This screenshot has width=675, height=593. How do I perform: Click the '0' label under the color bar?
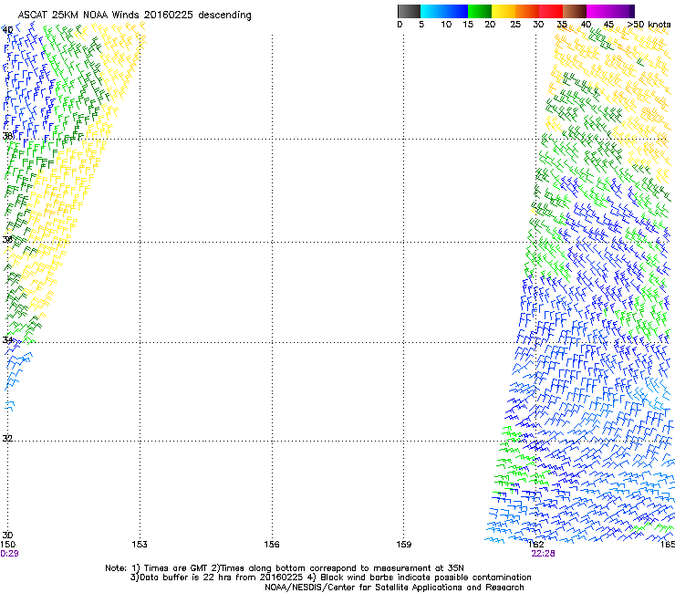[x=400, y=24]
